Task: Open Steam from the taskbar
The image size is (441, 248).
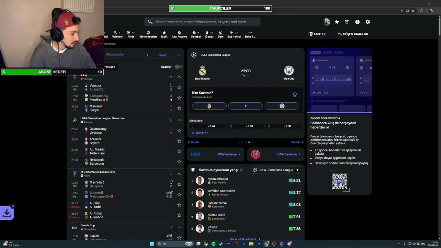Action: [x=221, y=244]
